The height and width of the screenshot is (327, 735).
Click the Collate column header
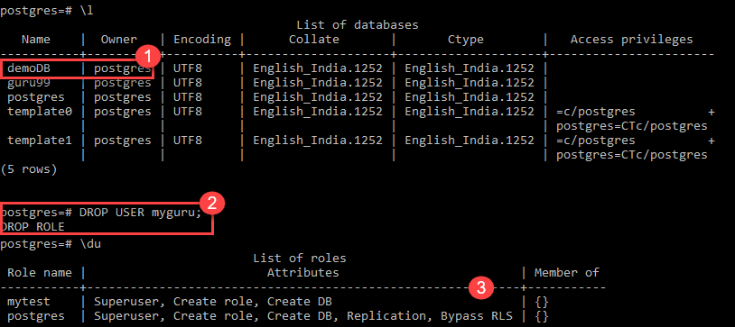pos(313,40)
